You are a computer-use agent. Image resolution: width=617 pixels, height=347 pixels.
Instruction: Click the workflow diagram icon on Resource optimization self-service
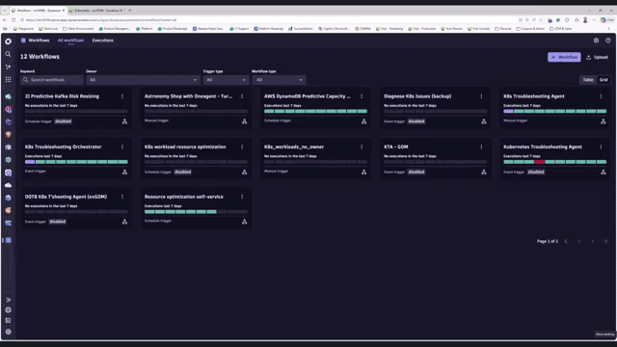pos(244,222)
